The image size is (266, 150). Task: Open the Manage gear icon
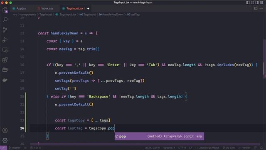coord(5,140)
